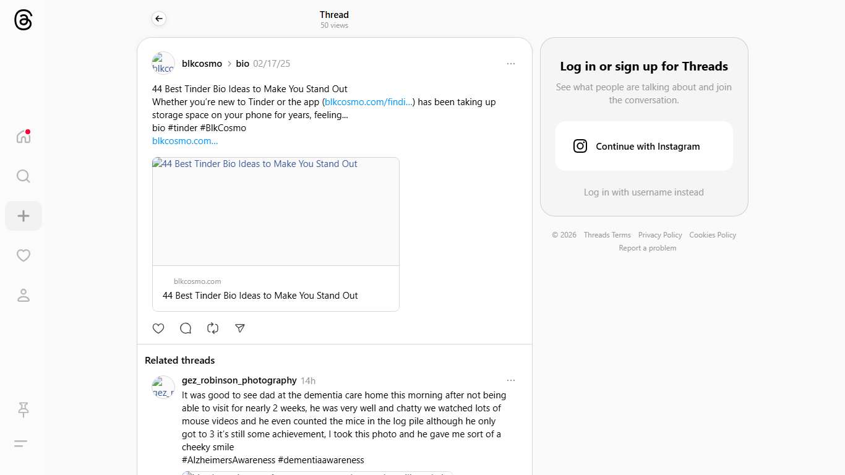This screenshot has height=475, width=845.
Task: Open the Profile icon in sidebar
Action: click(x=24, y=295)
